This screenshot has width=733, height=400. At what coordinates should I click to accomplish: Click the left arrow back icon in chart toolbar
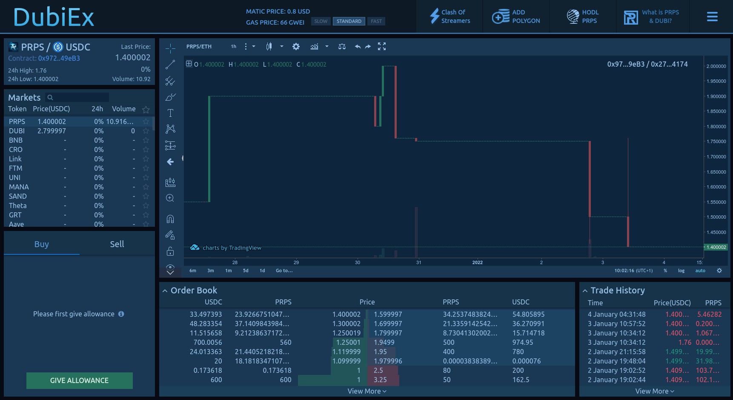[170, 162]
